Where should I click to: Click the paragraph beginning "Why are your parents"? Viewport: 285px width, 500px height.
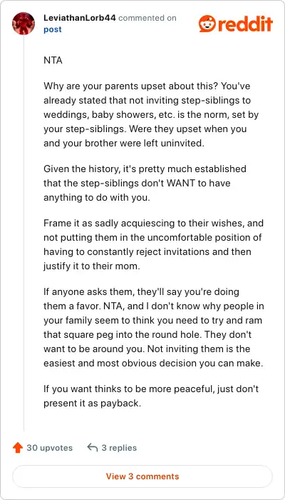[151, 115]
